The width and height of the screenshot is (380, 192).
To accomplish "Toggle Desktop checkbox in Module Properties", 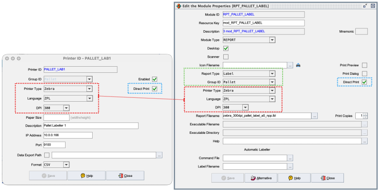I will 226,48.
